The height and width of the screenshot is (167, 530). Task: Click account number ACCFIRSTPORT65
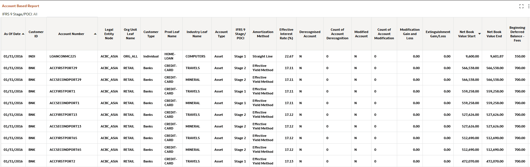[x=63, y=138]
